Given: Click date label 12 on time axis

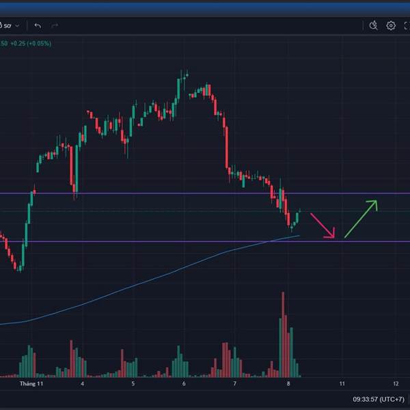Looking at the screenshot, I should click(x=396, y=384).
